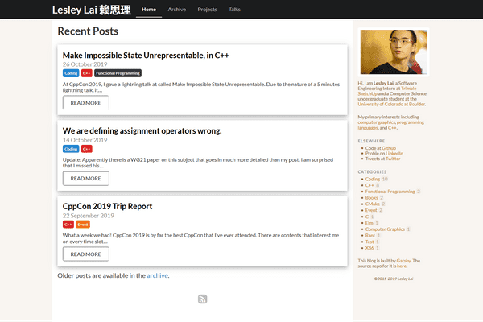483x322 pixels.
Task: Open the X86 category
Action: [x=369, y=248]
